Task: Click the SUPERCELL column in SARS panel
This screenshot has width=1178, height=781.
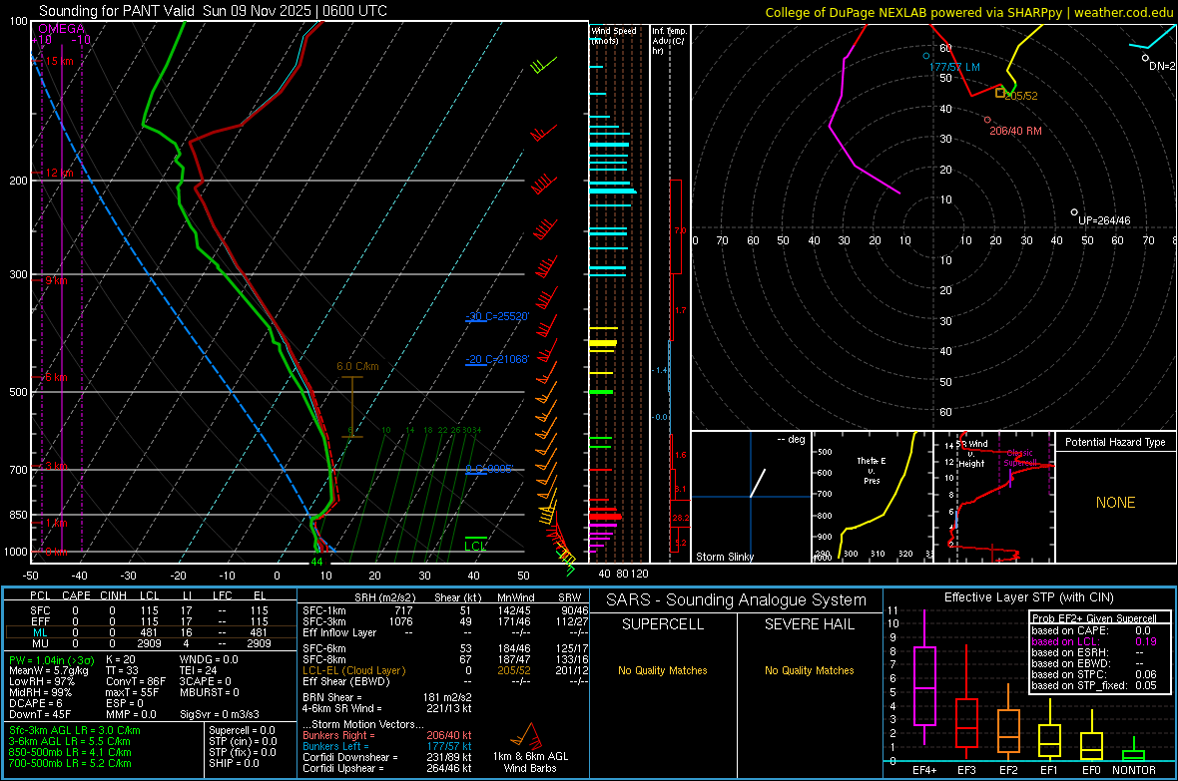Action: click(663, 624)
